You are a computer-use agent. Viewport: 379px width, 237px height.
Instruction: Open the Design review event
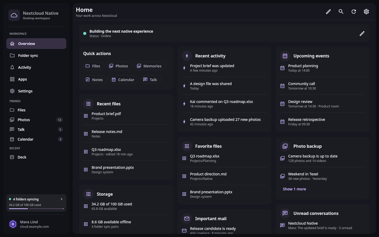pyautogui.click(x=322, y=104)
